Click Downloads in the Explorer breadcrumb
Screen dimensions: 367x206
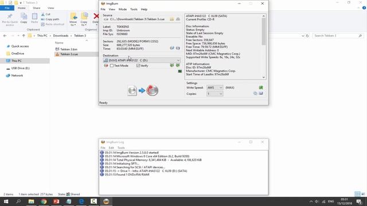click(61, 35)
